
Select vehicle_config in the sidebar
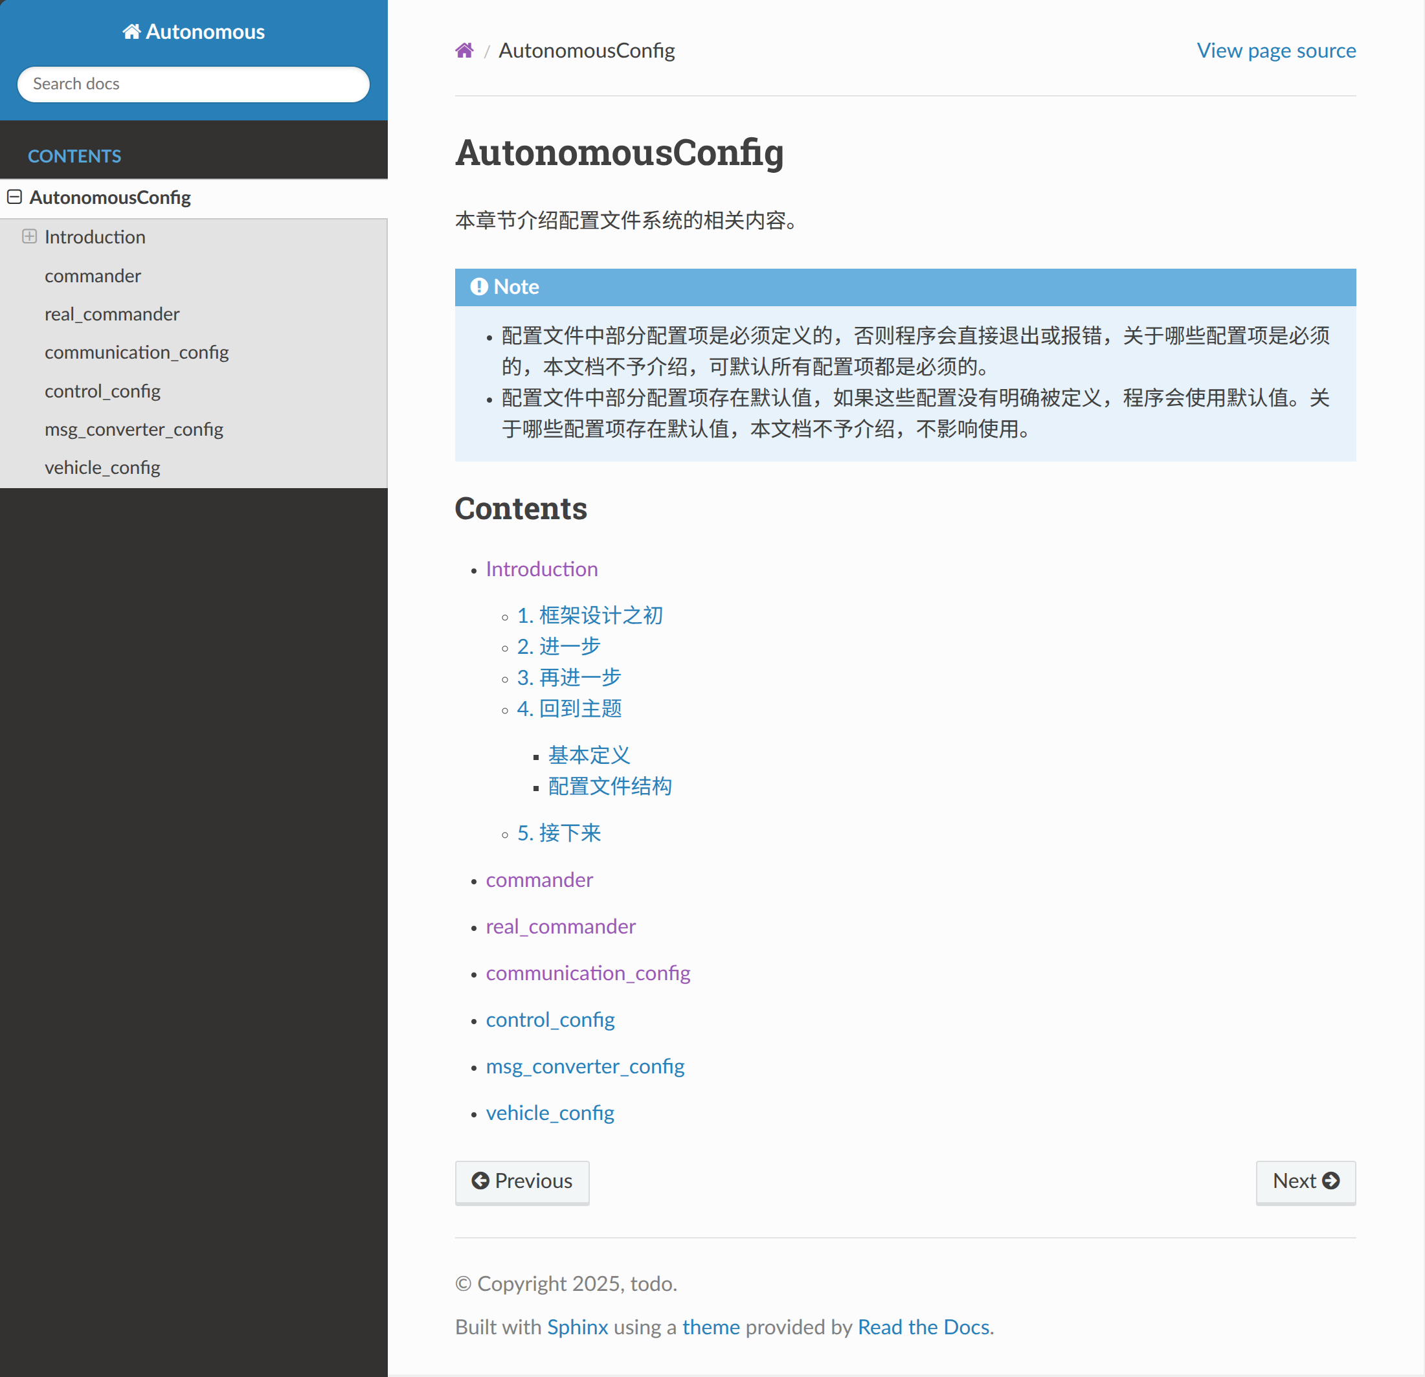pyautogui.click(x=102, y=467)
